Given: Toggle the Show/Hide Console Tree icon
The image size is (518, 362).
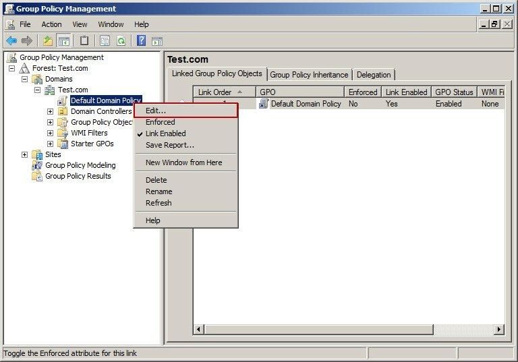Looking at the screenshot, I should [x=63, y=41].
